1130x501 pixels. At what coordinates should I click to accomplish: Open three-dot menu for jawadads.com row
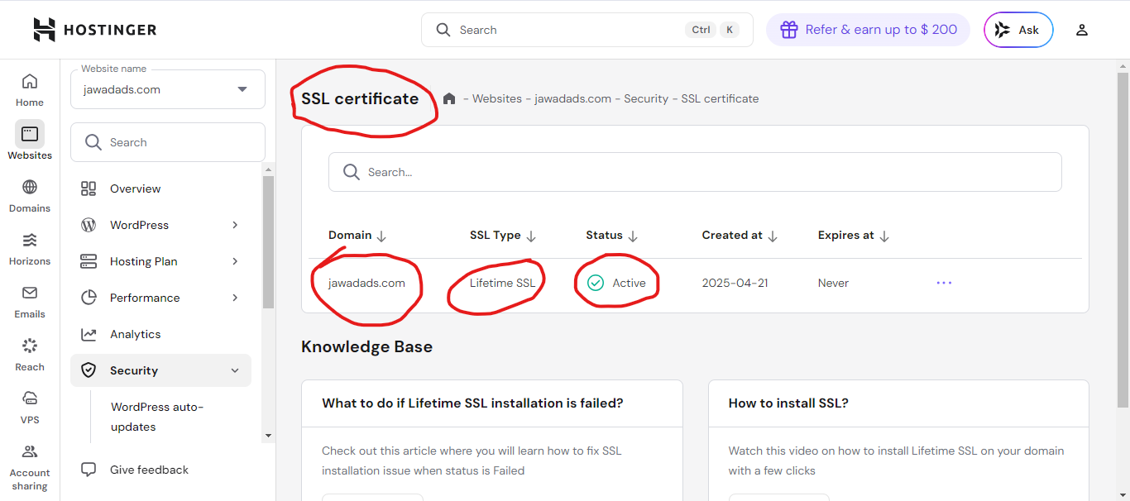pyautogui.click(x=944, y=283)
